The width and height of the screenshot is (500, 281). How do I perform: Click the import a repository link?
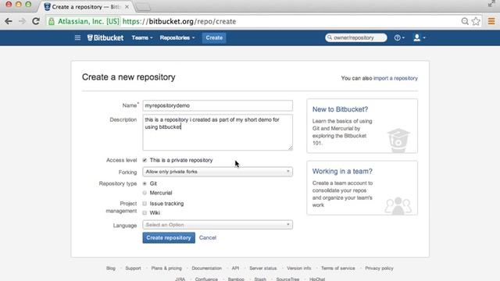(x=395, y=78)
